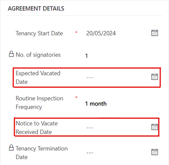Select the Notice to Vacate Received Date label
This screenshot has height=165, width=169.
pyautogui.click(x=37, y=128)
